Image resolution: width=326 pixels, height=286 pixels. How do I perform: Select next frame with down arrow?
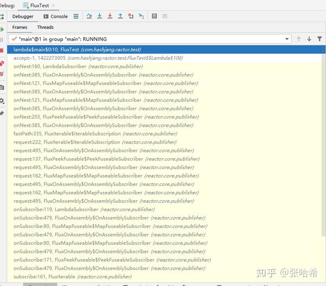coord(309,39)
